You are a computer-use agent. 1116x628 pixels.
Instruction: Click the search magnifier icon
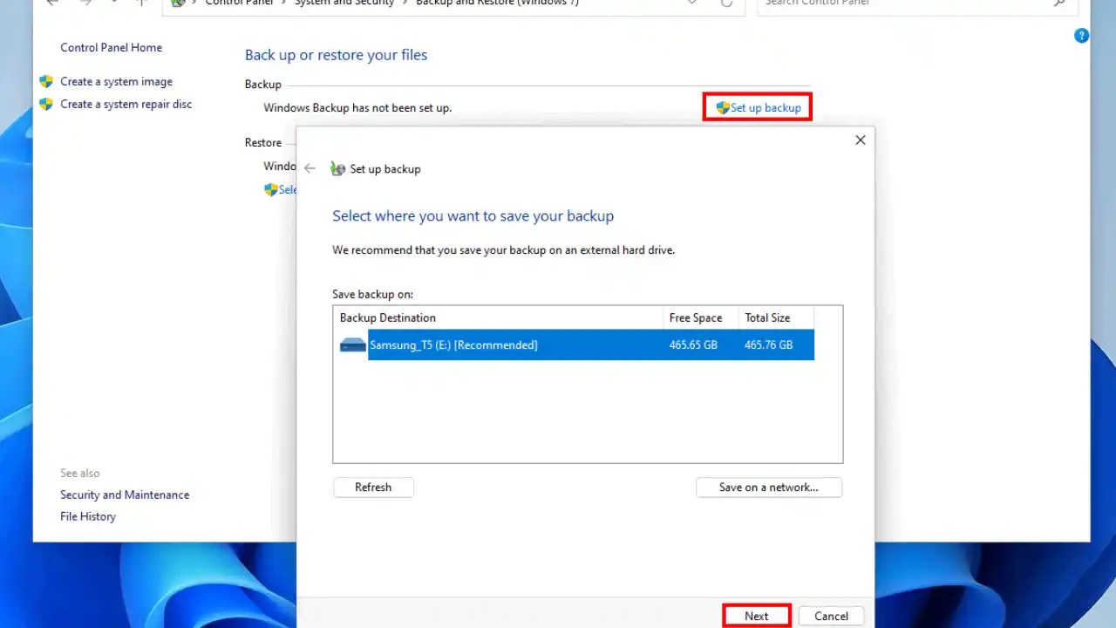point(1059,4)
